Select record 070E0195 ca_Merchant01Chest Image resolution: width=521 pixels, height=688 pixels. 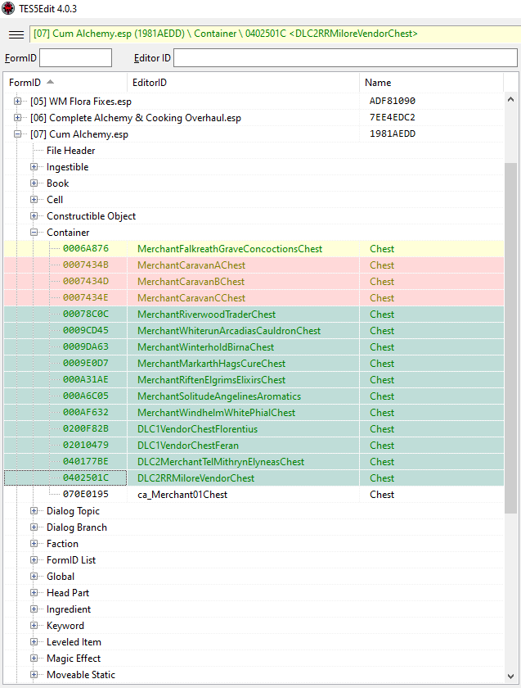pos(254,495)
